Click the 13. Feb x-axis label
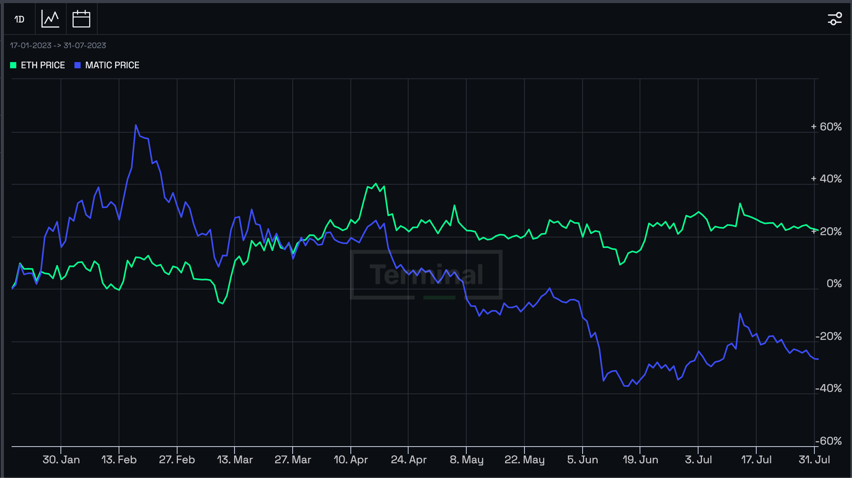 tap(119, 460)
